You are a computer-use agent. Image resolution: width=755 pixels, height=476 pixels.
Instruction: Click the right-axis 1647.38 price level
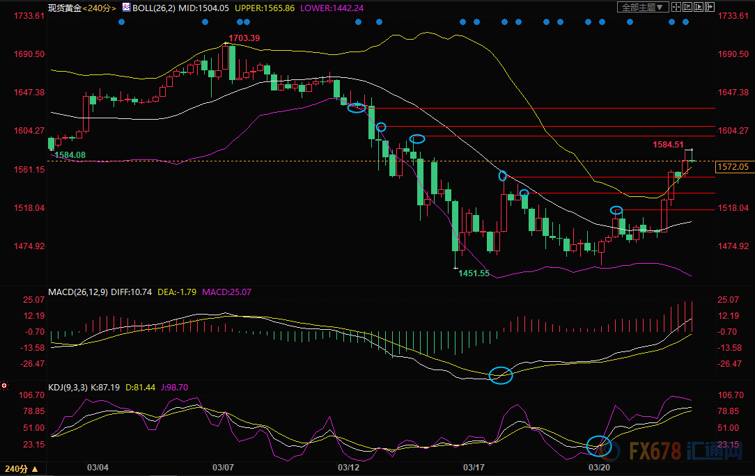tap(733, 93)
